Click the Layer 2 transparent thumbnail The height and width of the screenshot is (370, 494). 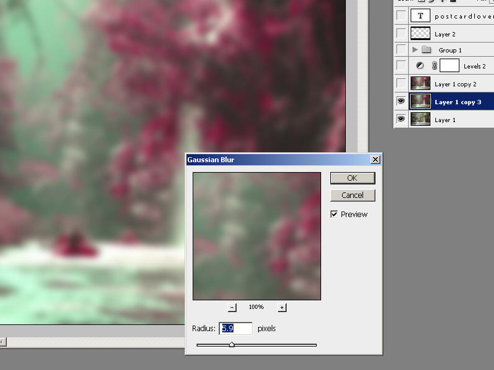421,33
